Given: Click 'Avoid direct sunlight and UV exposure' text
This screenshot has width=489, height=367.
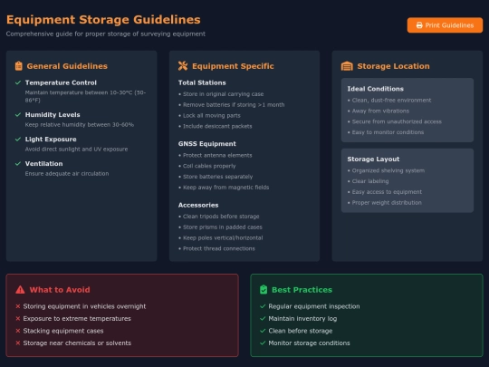Looking at the screenshot, I should pyautogui.click(x=76, y=150).
